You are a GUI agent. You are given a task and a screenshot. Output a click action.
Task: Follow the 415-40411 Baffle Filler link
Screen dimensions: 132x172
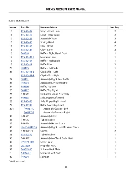(x=26, y=64)
